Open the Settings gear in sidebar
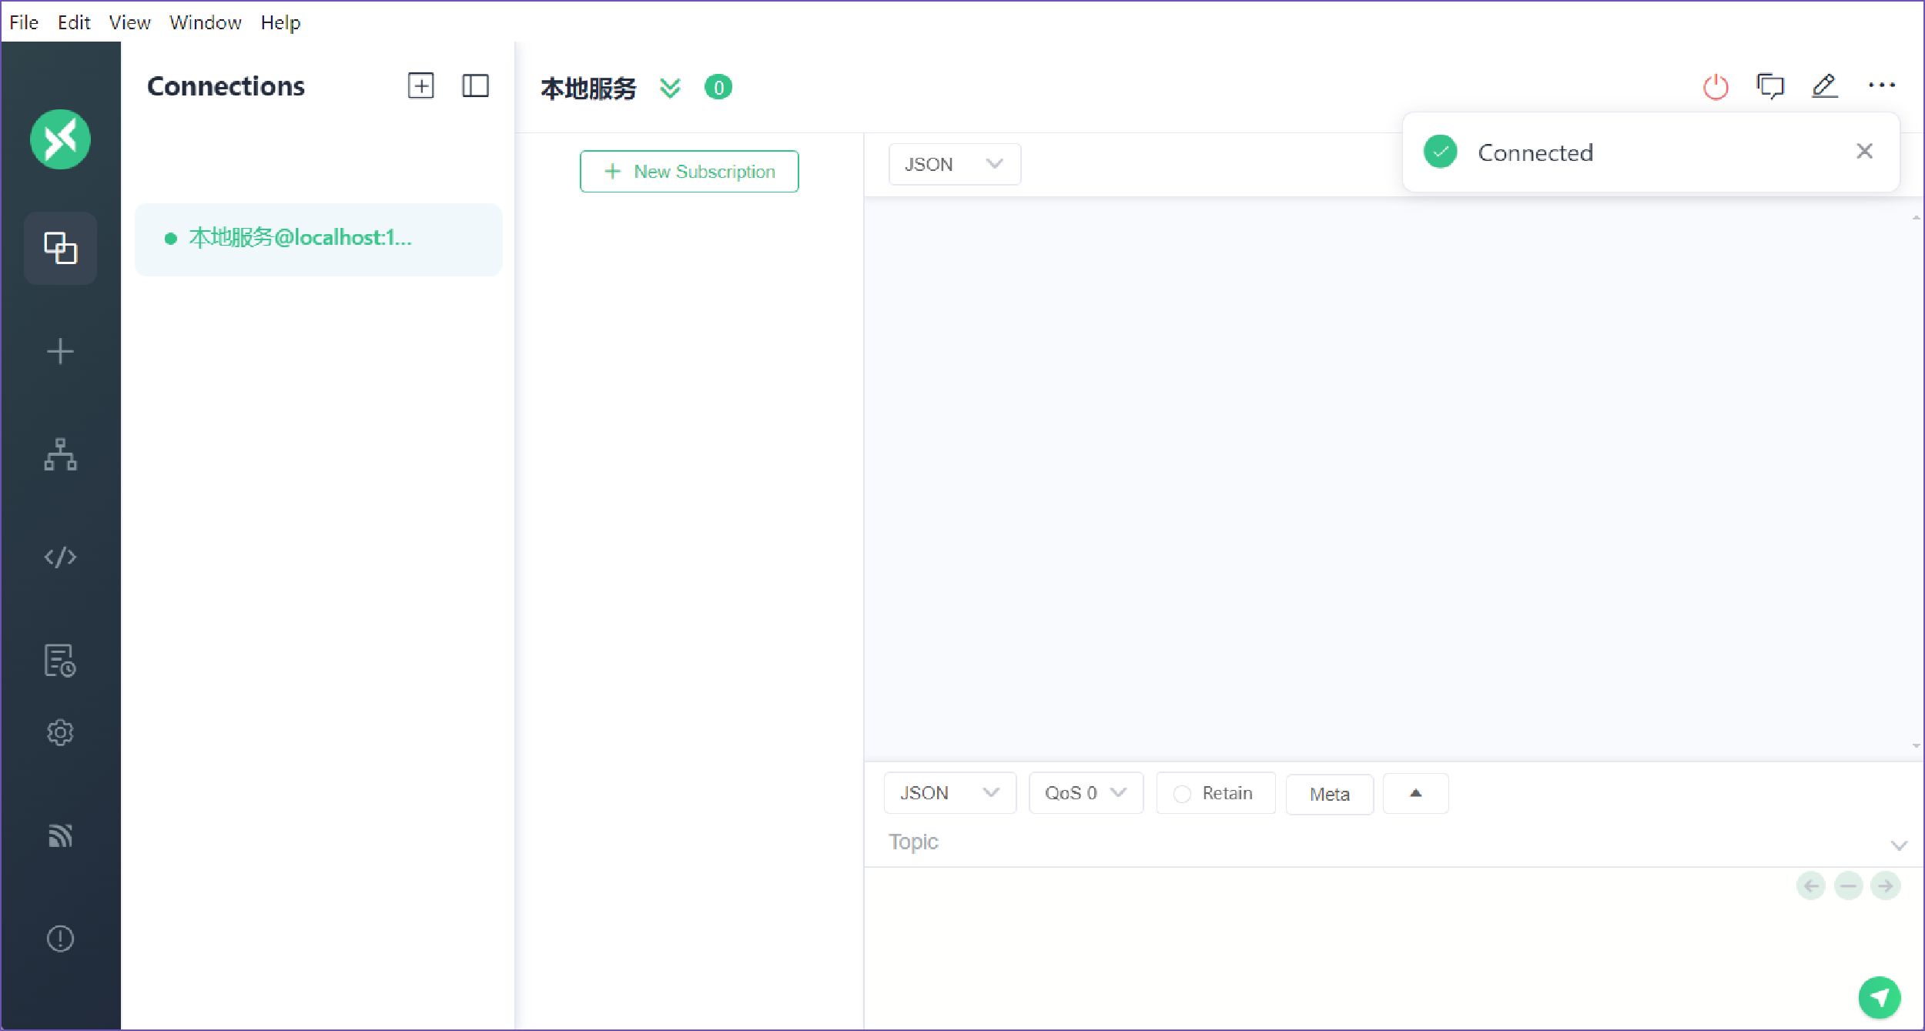This screenshot has height=1031, width=1925. [60, 732]
